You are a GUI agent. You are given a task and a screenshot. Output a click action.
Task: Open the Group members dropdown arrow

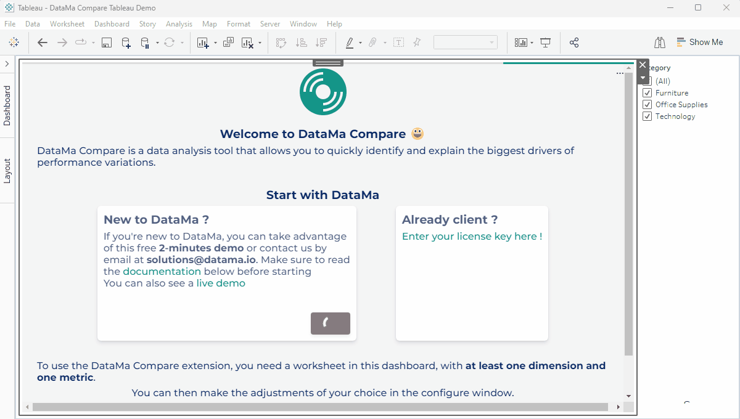coord(385,43)
